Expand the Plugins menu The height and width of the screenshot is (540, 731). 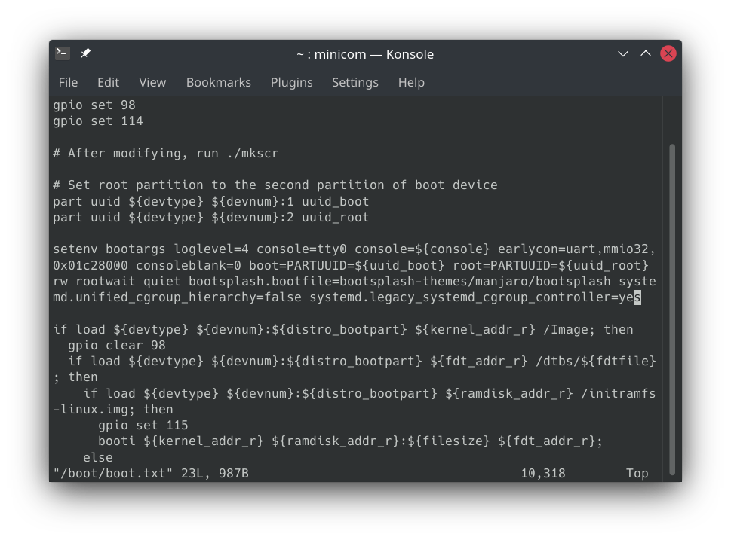click(291, 82)
